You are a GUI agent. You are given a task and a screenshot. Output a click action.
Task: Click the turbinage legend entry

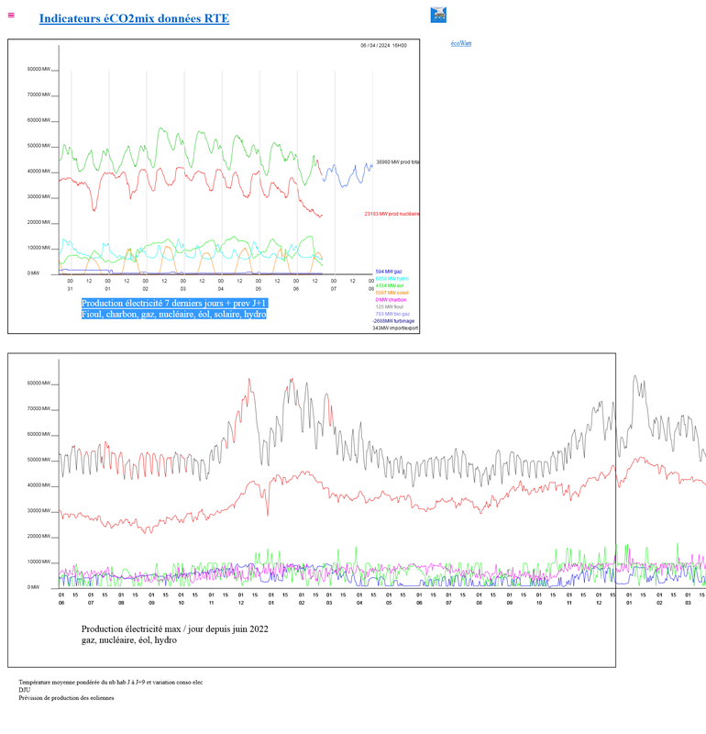tap(394, 321)
